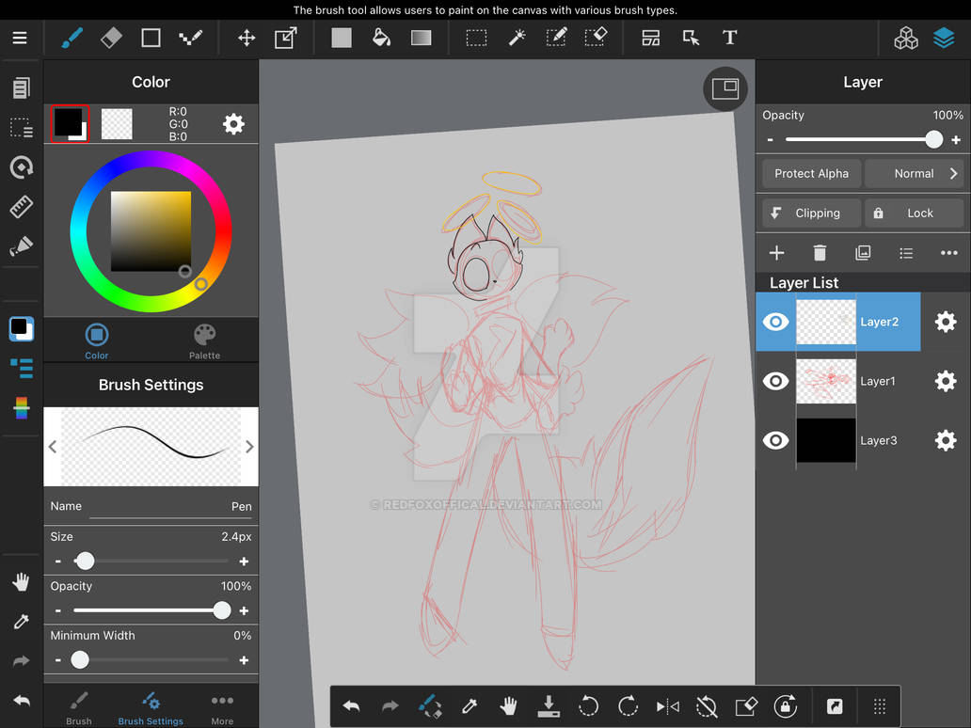Select the Layer1 thumbnail
Image resolution: width=971 pixels, height=728 pixels.
click(x=826, y=381)
